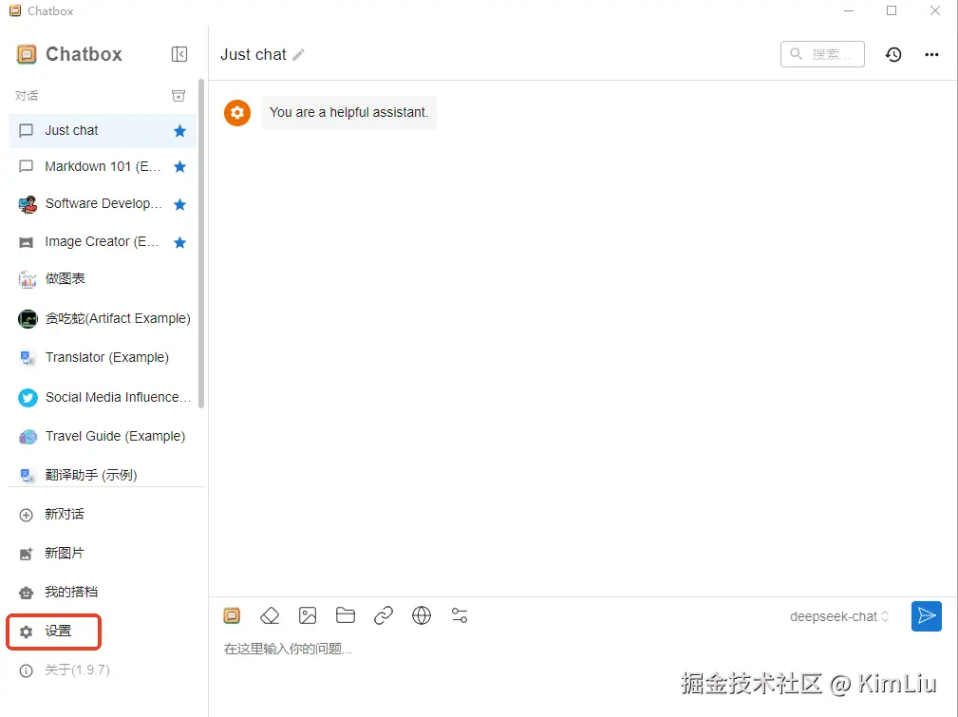Maximize the Chatbox window
958x717 pixels.
click(892, 10)
